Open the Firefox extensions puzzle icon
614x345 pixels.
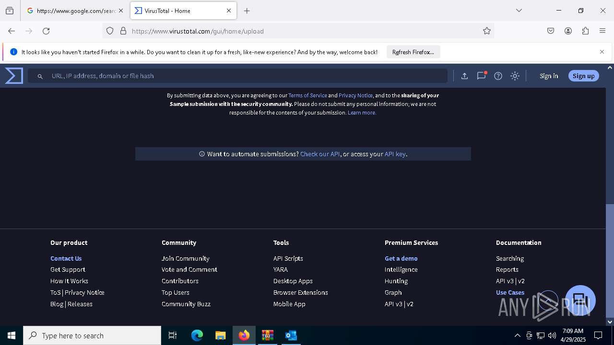pyautogui.click(x=585, y=31)
